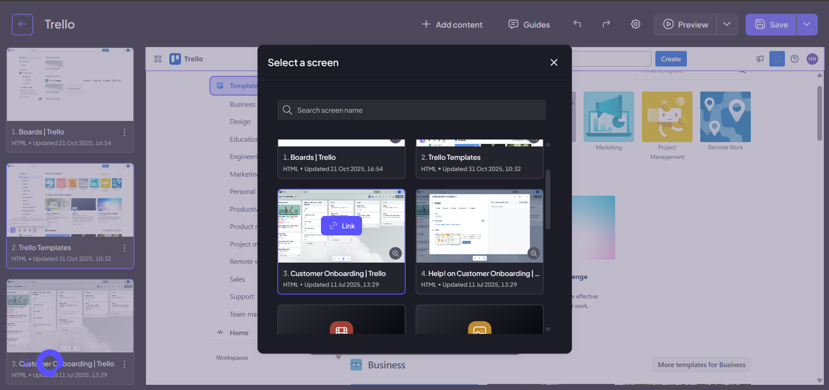Select the 2. Trello Templates card in dialog
The image size is (829, 390).
(480, 159)
